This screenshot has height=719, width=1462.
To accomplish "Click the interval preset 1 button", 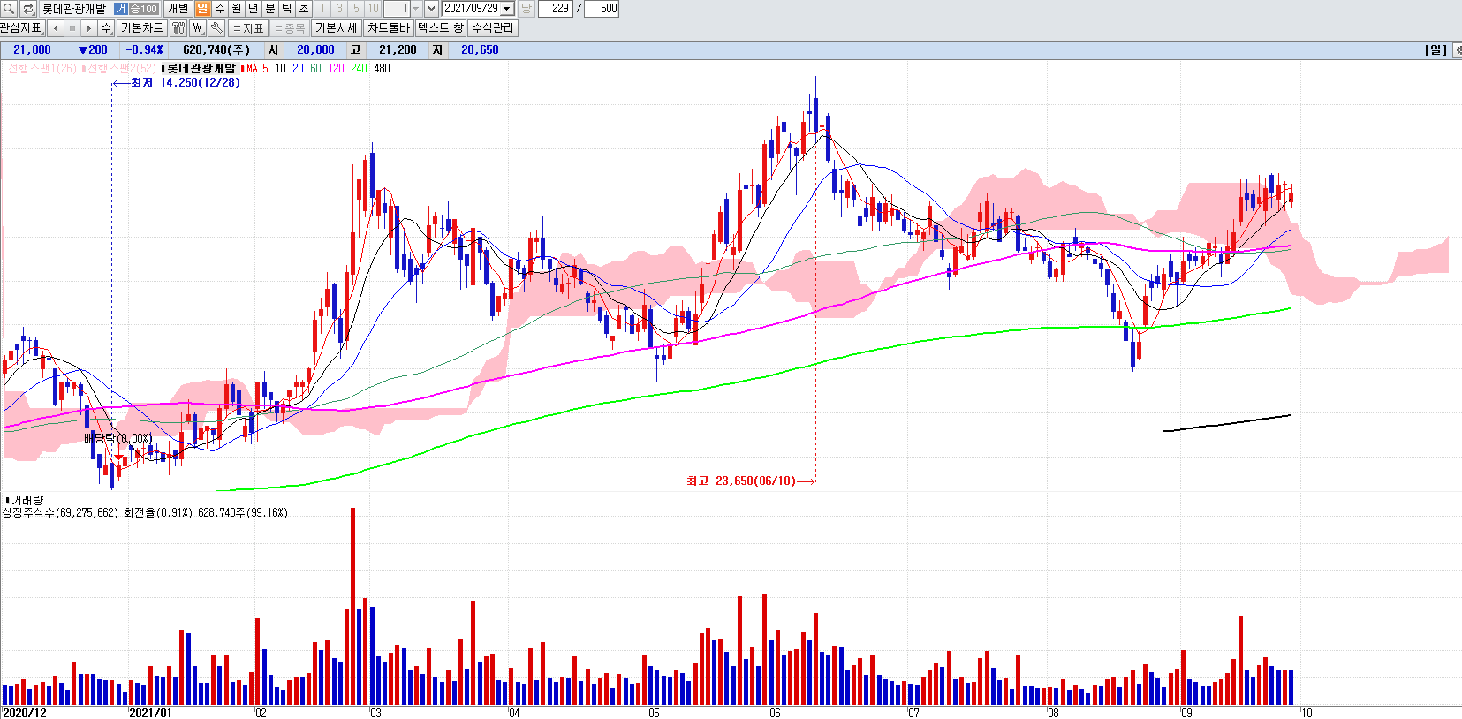I will (x=322, y=9).
